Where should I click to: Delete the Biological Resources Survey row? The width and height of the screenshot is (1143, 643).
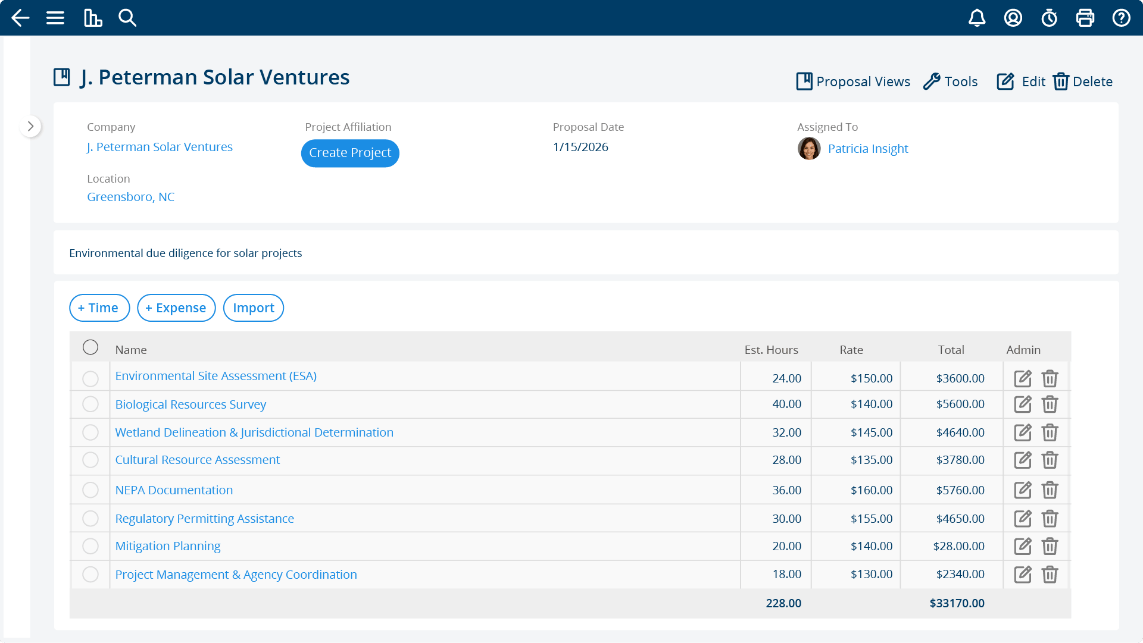[x=1050, y=404]
